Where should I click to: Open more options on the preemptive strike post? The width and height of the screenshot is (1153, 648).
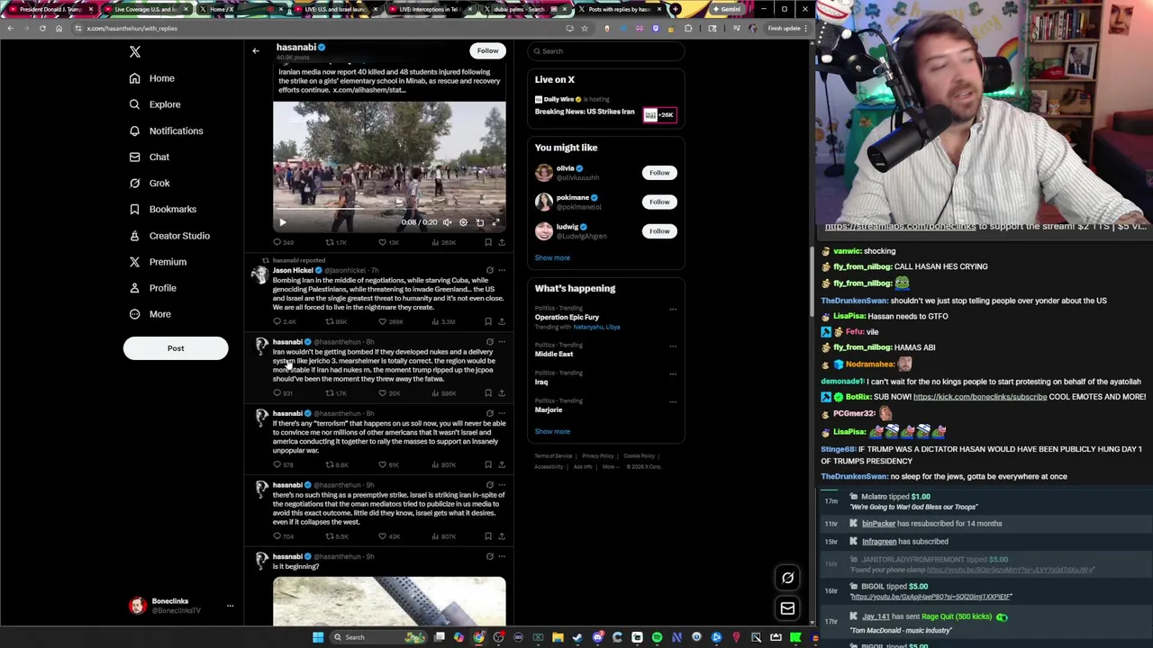coord(502,485)
